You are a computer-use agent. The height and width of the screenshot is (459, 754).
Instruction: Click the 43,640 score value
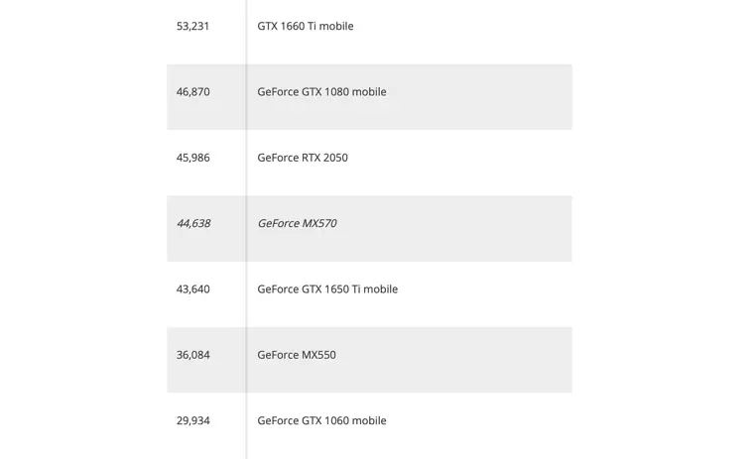click(x=192, y=289)
